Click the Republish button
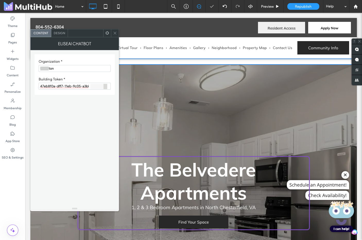 (303, 6)
